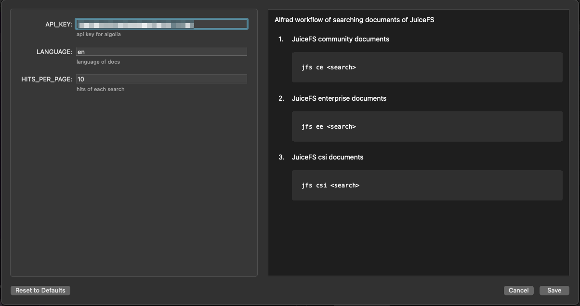The height and width of the screenshot is (306, 580).
Task: Click the value '10' for hits
Action: [x=81, y=79]
